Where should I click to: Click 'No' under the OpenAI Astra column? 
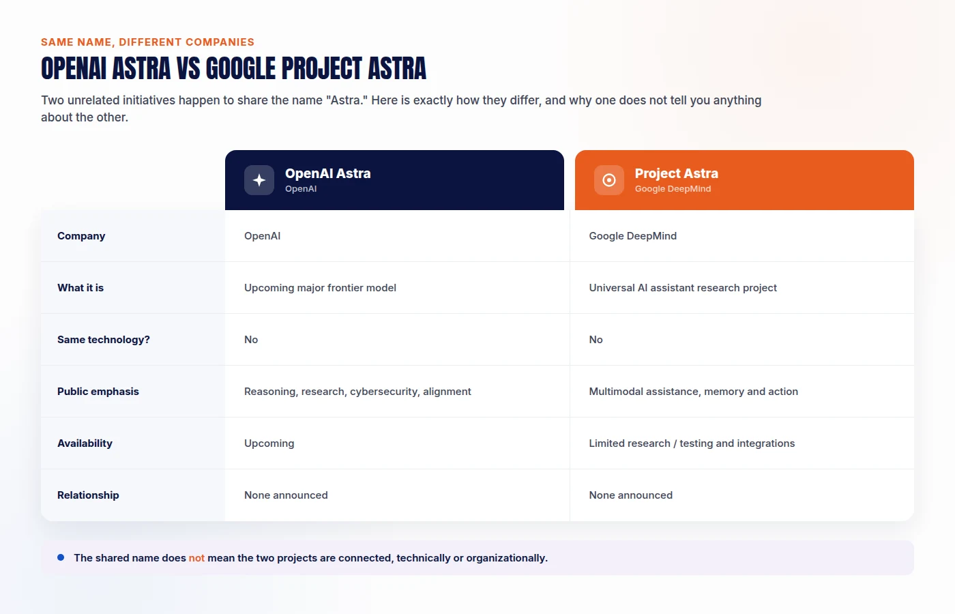point(251,340)
